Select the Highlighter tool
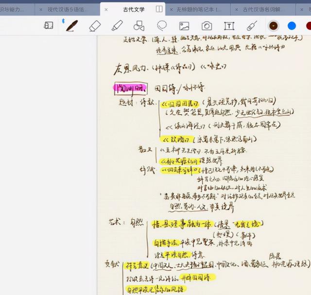 click(x=117, y=26)
